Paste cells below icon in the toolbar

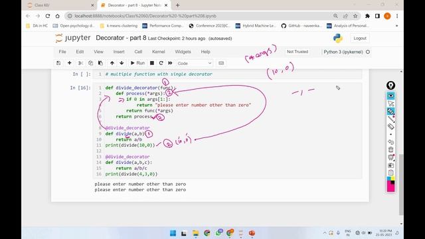click(100, 63)
